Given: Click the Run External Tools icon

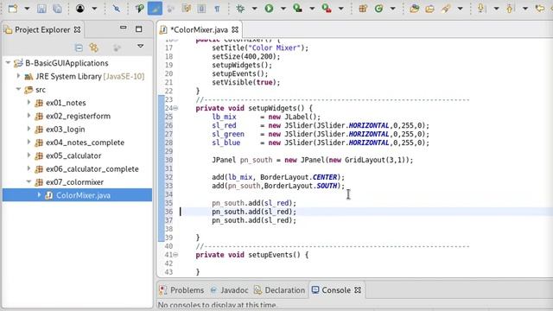Looking at the screenshot, I should click(327, 8).
